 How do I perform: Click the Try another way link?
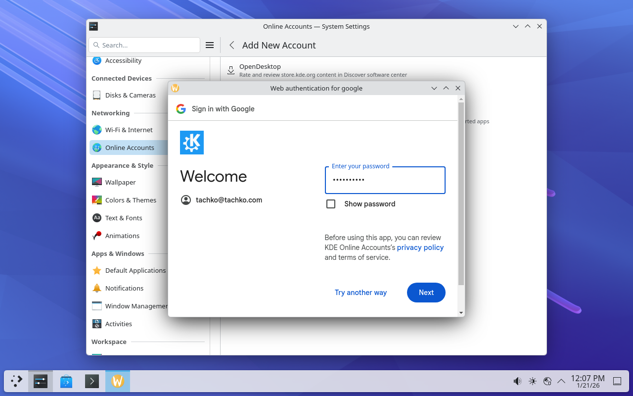tap(361, 293)
